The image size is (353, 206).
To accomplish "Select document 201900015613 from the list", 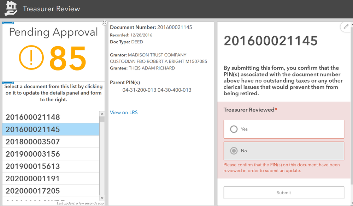I will pos(51,166).
